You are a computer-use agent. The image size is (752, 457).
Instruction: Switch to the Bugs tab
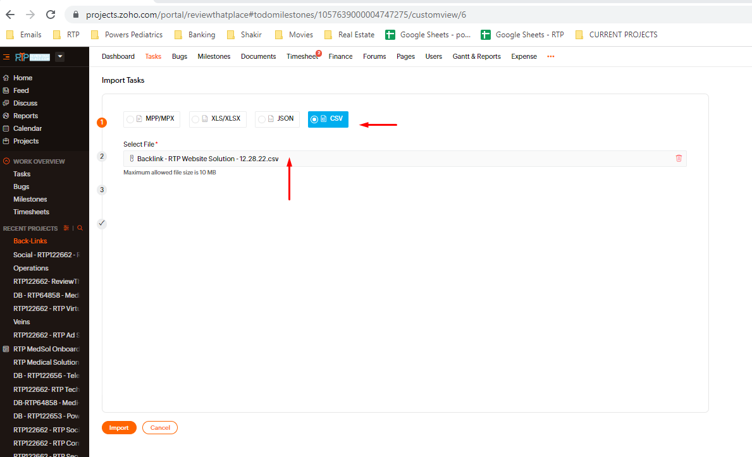tap(180, 57)
